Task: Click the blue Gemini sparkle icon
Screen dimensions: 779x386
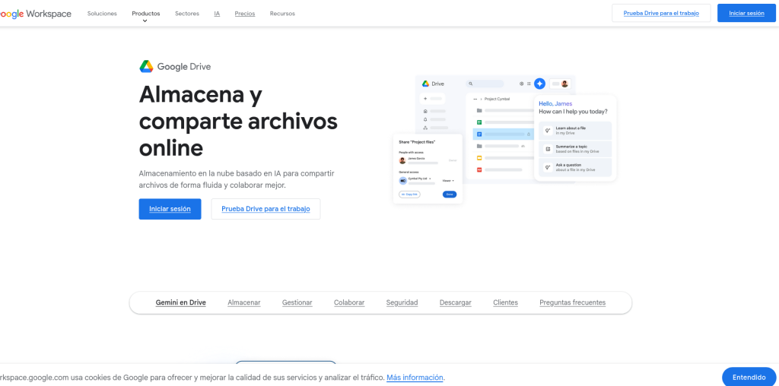Action: click(x=539, y=84)
